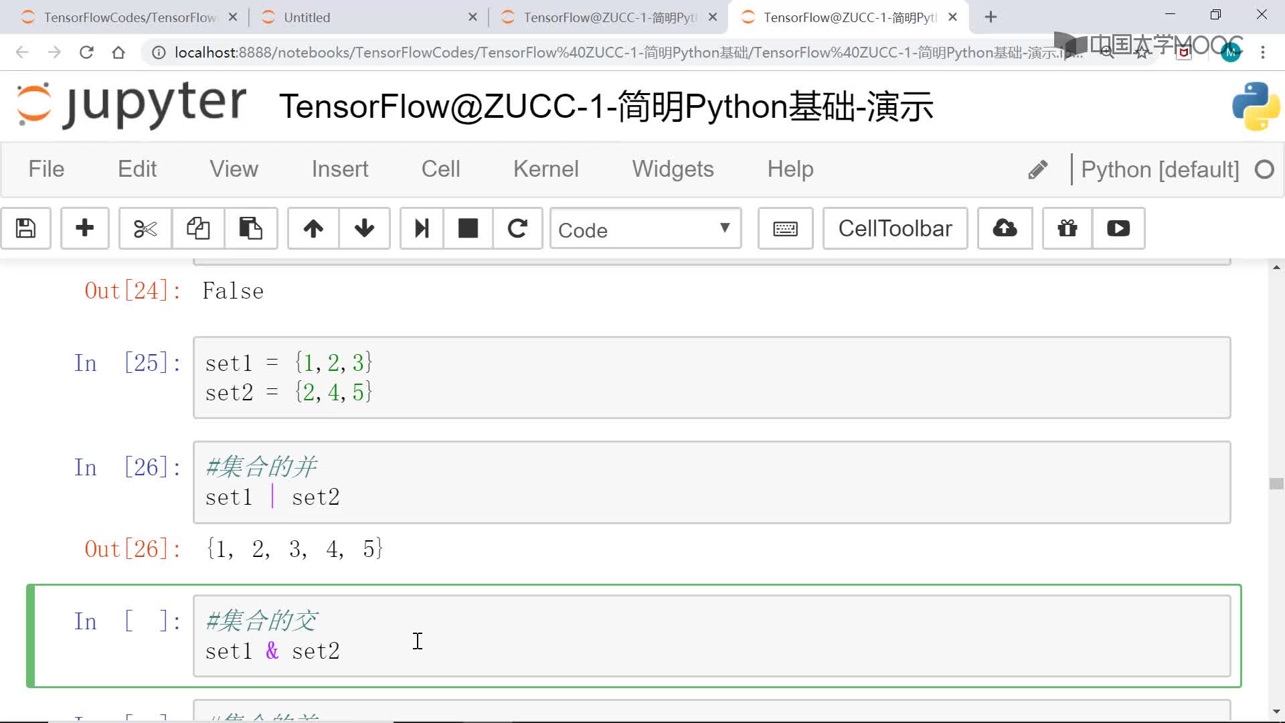Image resolution: width=1285 pixels, height=723 pixels.
Task: Click the Save notebook icon
Action: coord(24,229)
